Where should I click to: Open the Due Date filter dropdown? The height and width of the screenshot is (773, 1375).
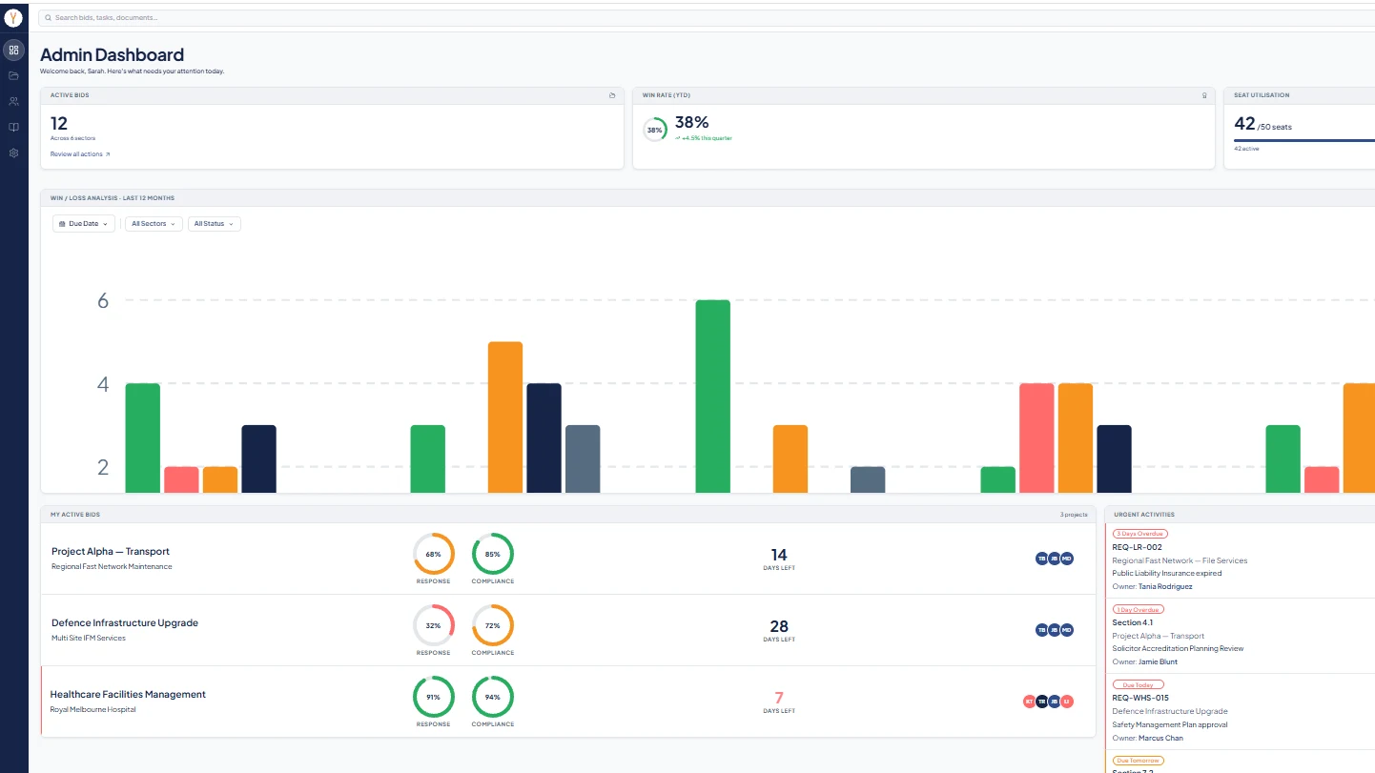tap(84, 223)
